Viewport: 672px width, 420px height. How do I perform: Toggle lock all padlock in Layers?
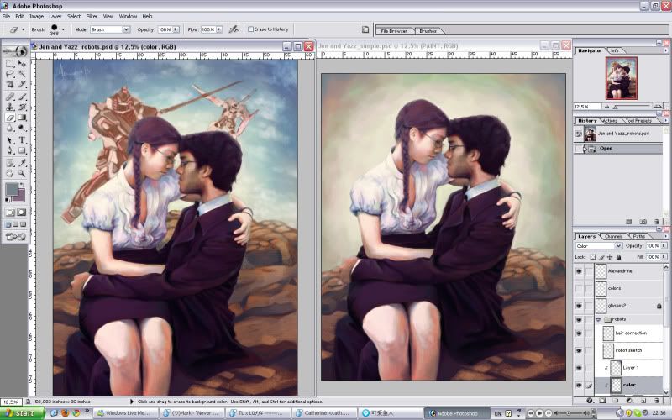pos(618,257)
